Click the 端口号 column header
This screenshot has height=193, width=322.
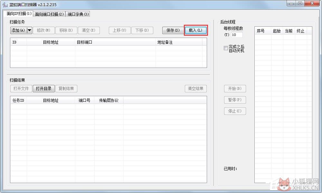85,100
